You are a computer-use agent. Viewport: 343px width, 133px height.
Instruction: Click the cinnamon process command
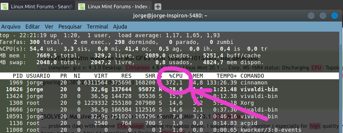click(254, 83)
